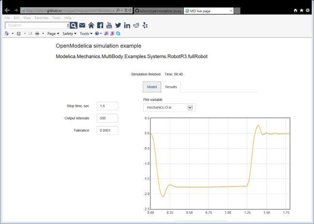This screenshot has height=224, width=314.
Task: Expand the Plot variable dropdown
Action: tap(190, 107)
